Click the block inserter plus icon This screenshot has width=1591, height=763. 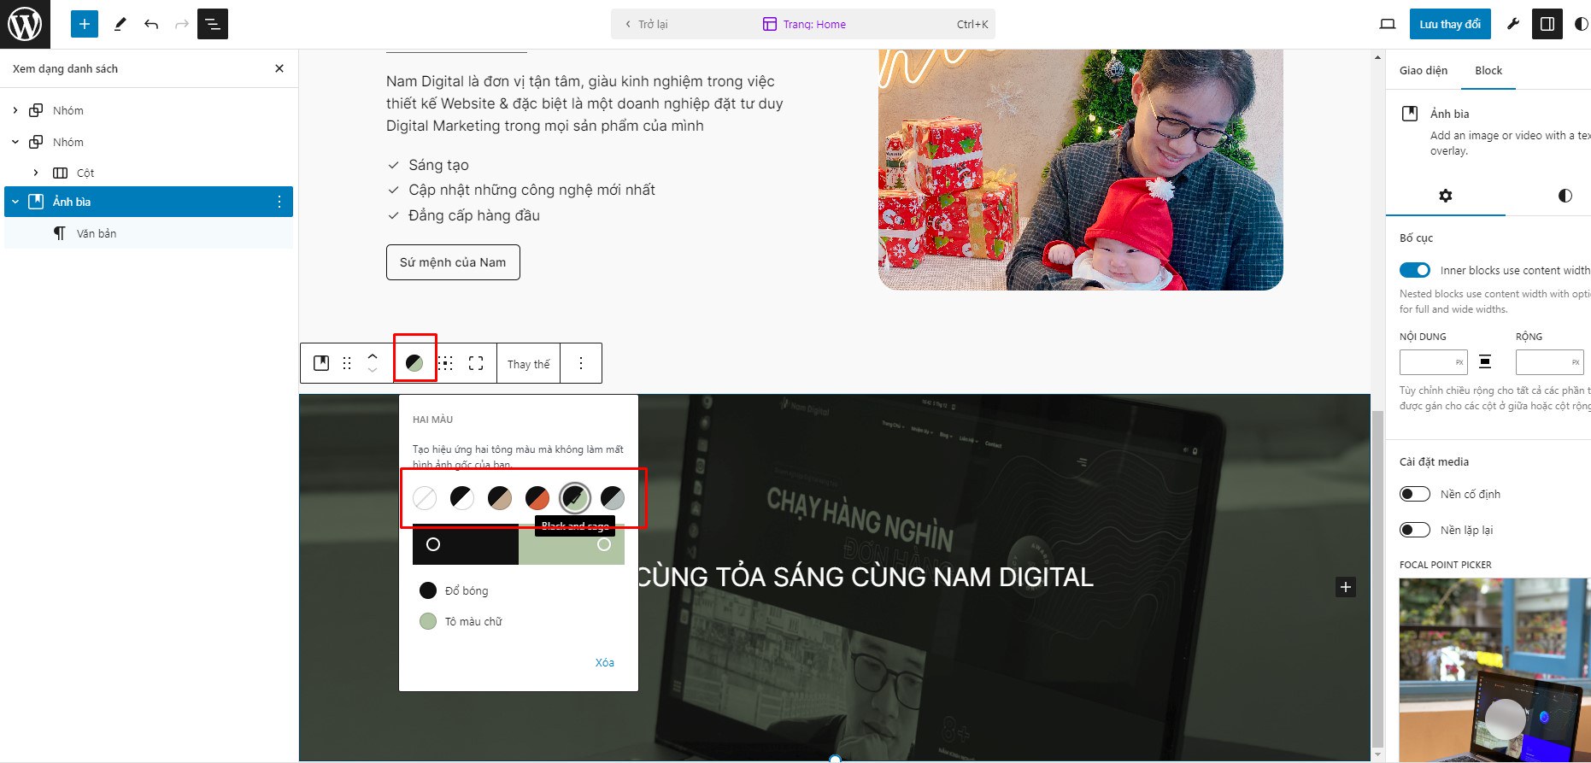(x=84, y=24)
